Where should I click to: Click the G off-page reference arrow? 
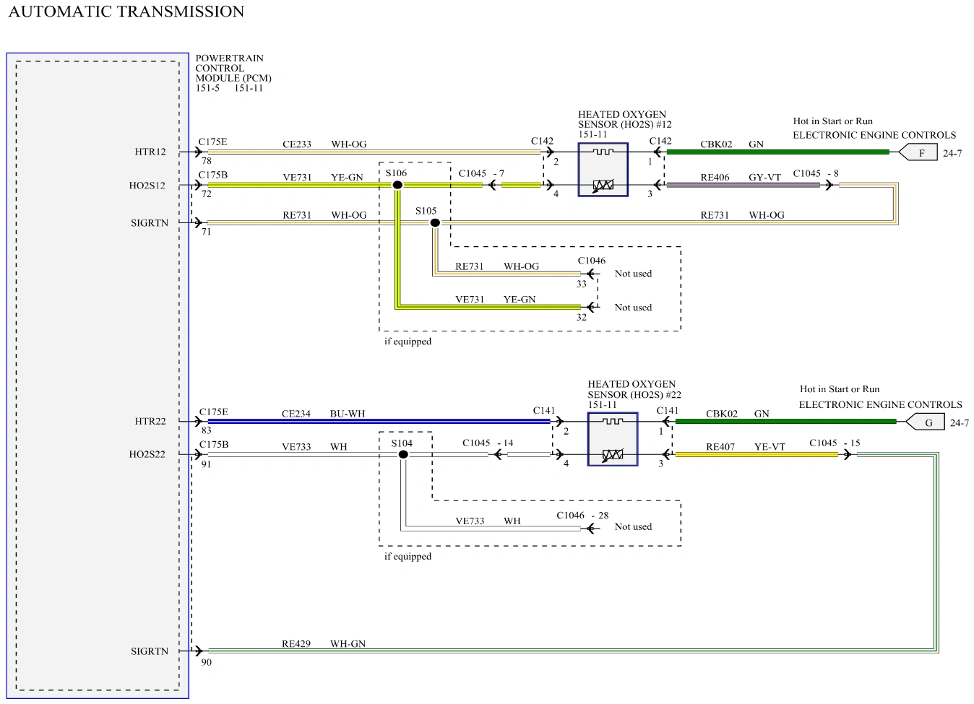pos(925,422)
